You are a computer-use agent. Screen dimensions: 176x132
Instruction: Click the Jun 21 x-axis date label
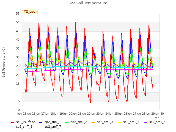tap(77, 114)
